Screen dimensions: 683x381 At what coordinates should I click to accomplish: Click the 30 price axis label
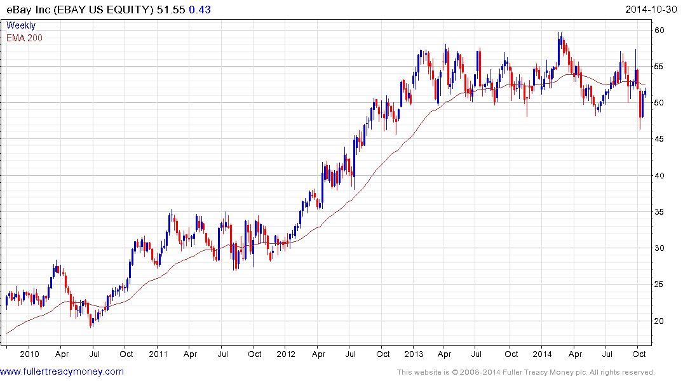pos(659,248)
